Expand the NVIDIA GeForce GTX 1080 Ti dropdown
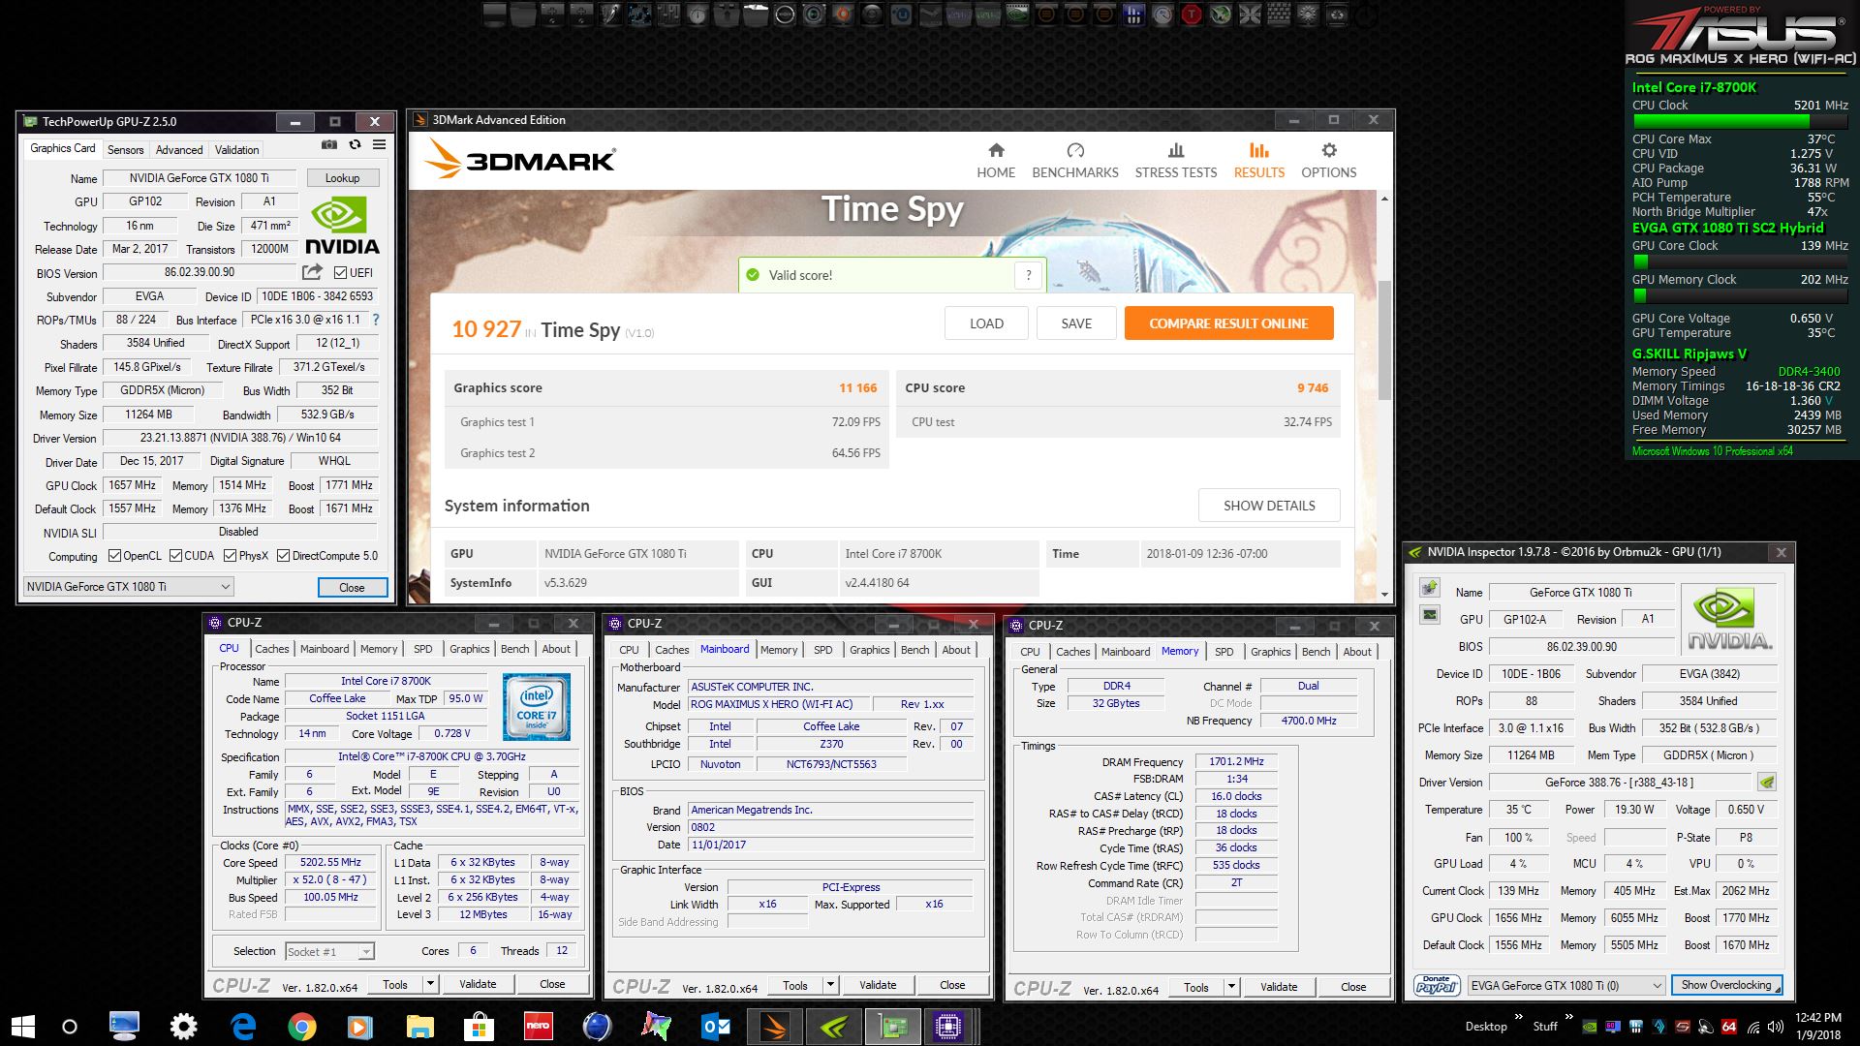Image resolution: width=1860 pixels, height=1046 pixels. 225,587
